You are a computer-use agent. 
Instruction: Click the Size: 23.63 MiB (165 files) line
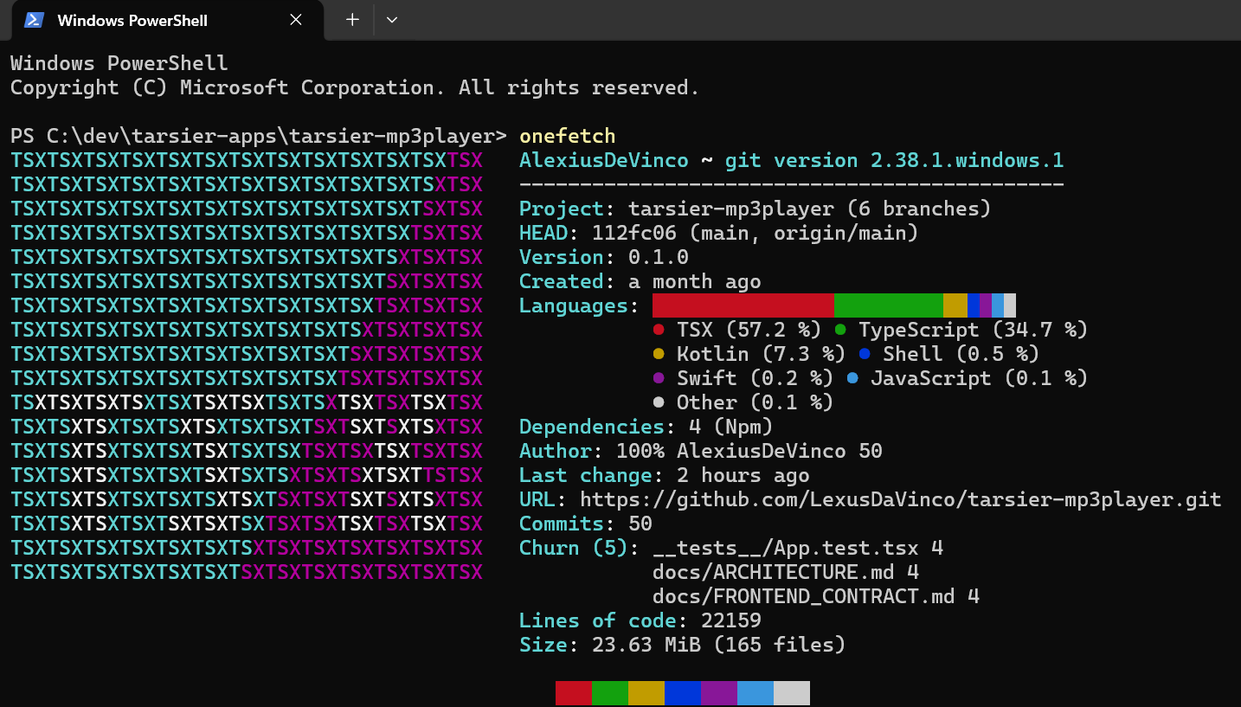point(683,645)
